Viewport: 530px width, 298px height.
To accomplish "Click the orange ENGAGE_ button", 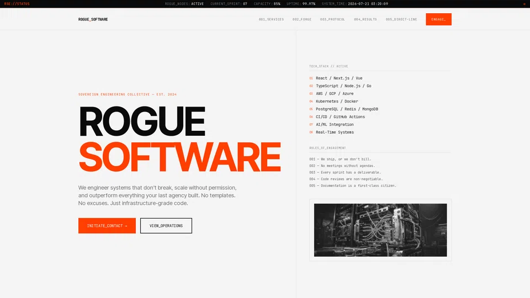I will click(438, 19).
